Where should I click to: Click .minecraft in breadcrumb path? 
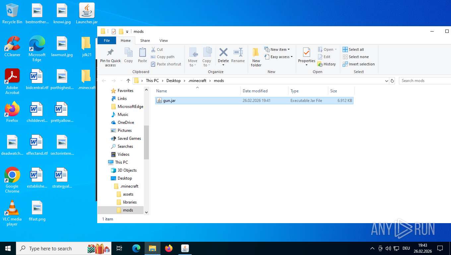point(197,81)
